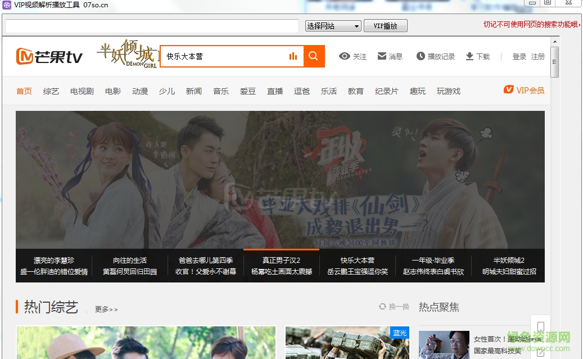
Task: Open 播放记录 playback history clock icon
Action: click(421, 56)
